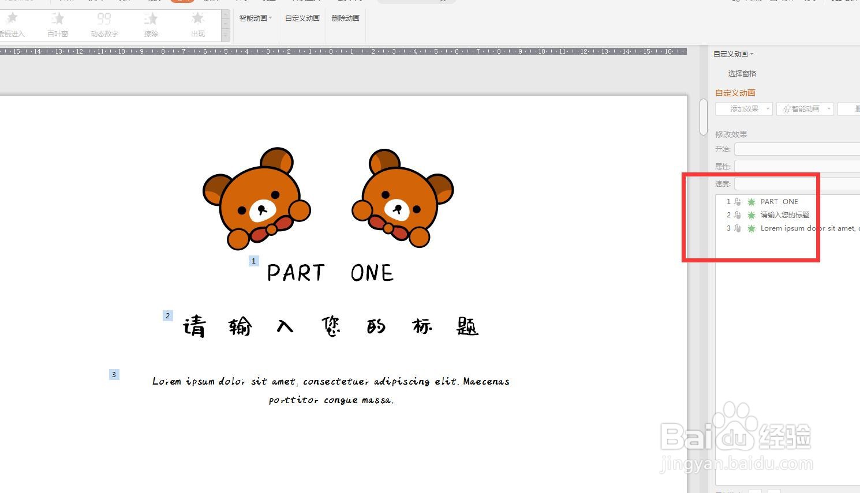The image size is (860, 493).
Task: Move the animation gallery up one row
Action: click(226, 15)
